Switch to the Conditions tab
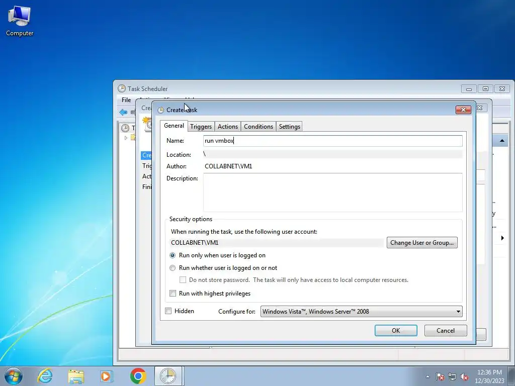This screenshot has width=515, height=386. click(259, 127)
